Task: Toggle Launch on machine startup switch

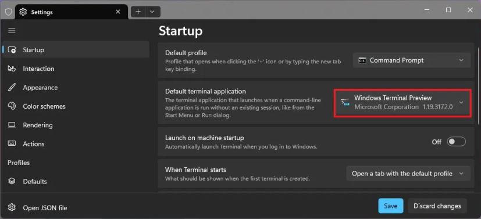Action: pyautogui.click(x=456, y=142)
